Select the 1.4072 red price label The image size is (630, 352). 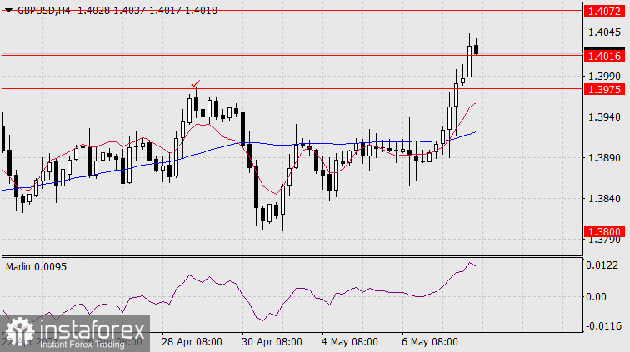[602, 12]
